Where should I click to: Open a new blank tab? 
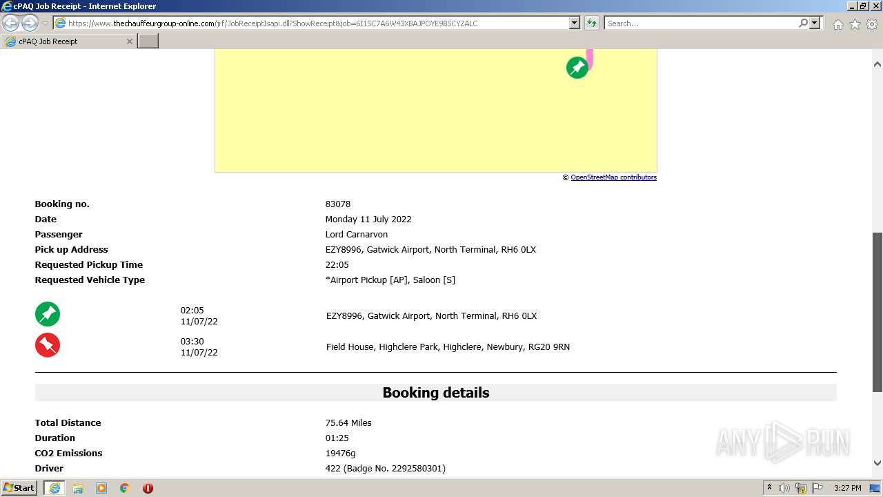(x=148, y=41)
